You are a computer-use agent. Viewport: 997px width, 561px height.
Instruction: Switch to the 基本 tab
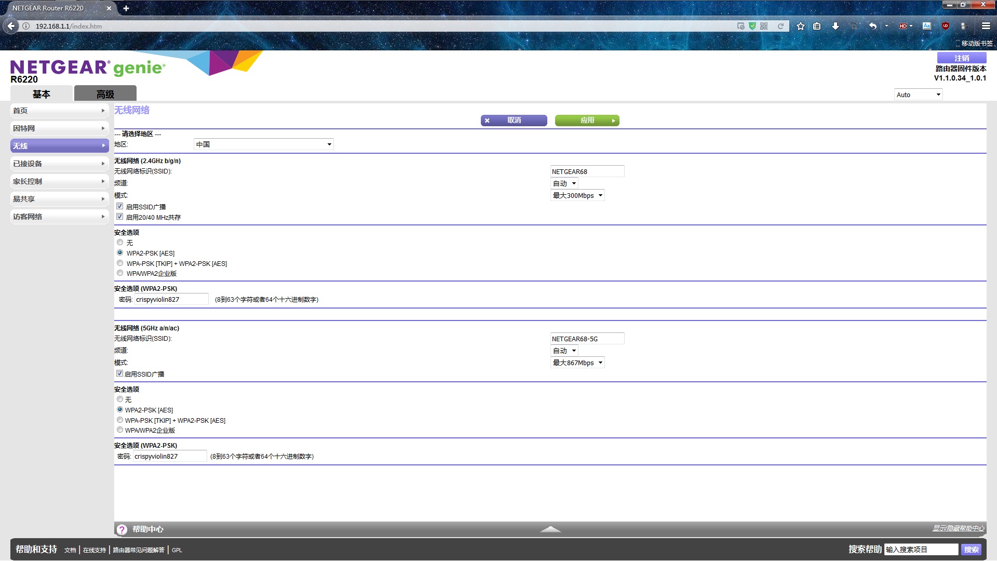coord(42,94)
